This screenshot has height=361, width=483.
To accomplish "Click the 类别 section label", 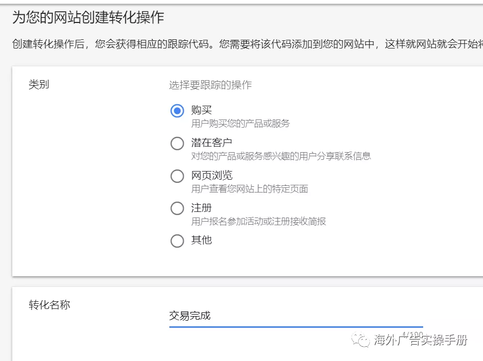I will pyautogui.click(x=39, y=85).
